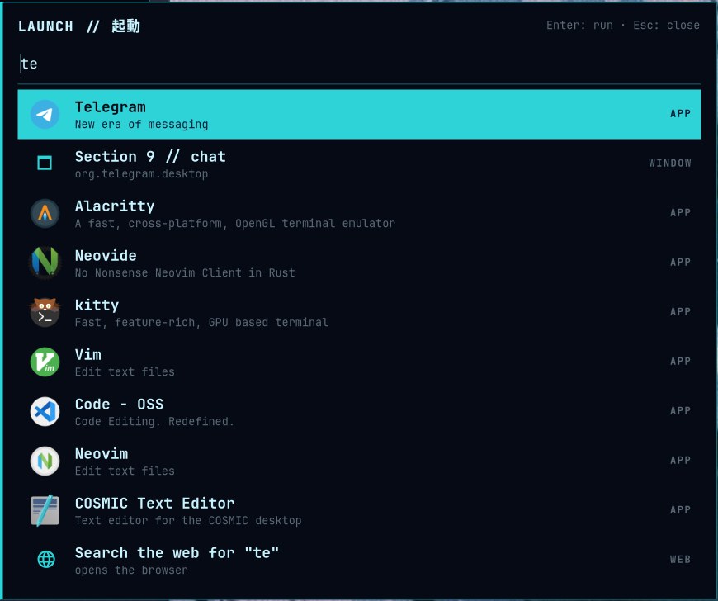Click the Neovide green N icon
Image resolution: width=718 pixels, height=601 pixels.
45,263
